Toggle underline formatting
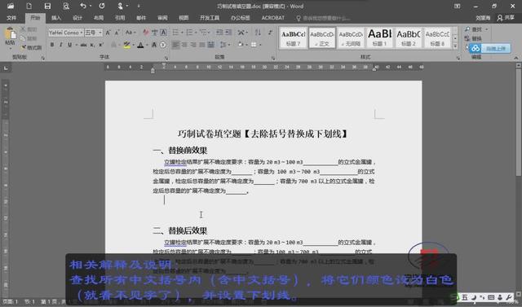The width and height of the screenshot is (522, 307). pyautogui.click(x=69, y=45)
